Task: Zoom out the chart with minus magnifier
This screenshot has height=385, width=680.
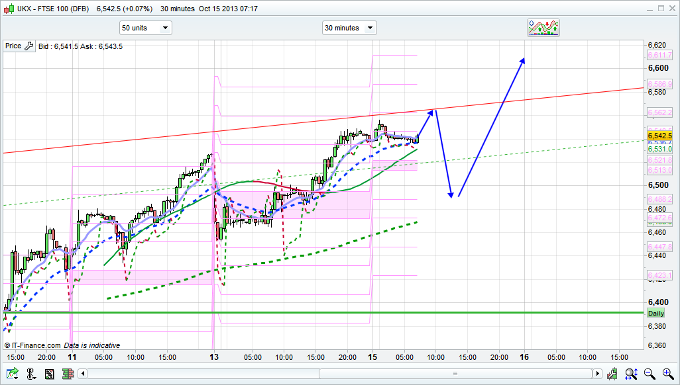Action: (650, 374)
